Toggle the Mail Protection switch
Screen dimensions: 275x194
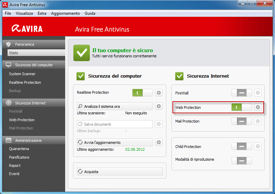(x=242, y=121)
